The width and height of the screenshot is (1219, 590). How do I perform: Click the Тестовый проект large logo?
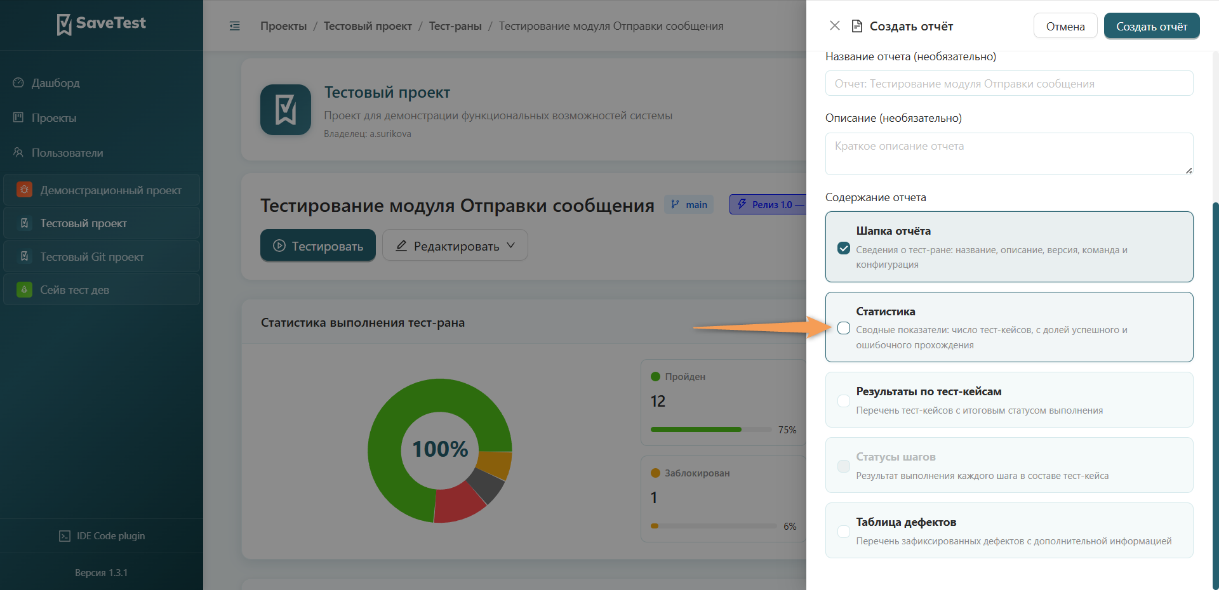point(286,110)
